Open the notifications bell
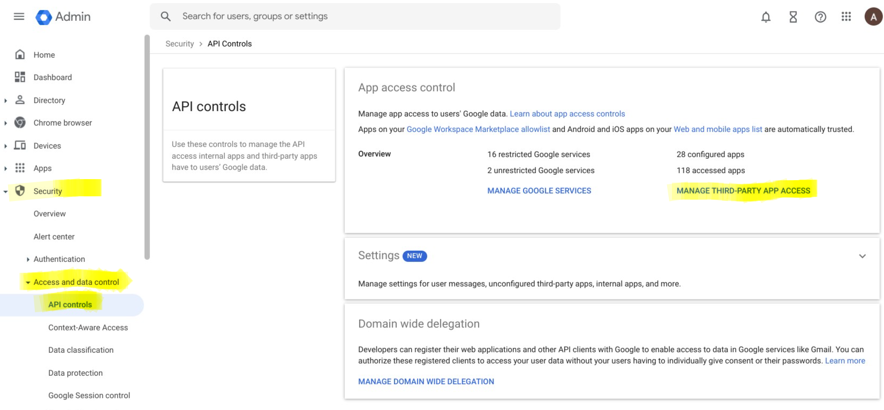Image resolution: width=884 pixels, height=410 pixels. click(766, 17)
